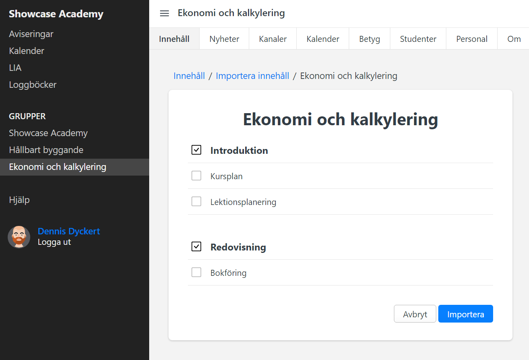
Task: Check the Kursplan checkbox
Action: (196, 176)
